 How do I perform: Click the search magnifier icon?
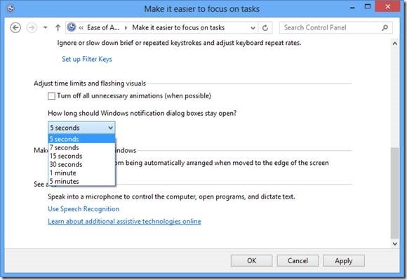point(385,27)
